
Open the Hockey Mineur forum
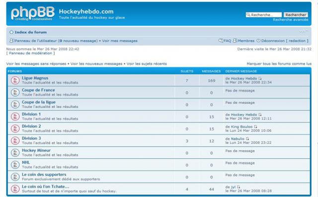coord(36,150)
